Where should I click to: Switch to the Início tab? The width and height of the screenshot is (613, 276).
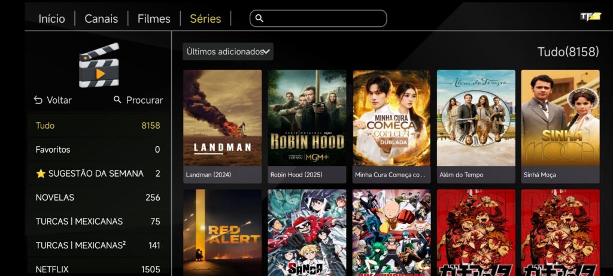[51, 19]
